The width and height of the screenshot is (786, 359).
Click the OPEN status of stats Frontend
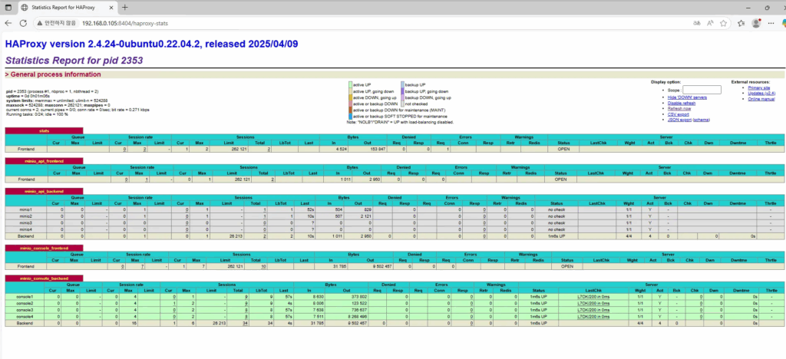(x=563, y=149)
